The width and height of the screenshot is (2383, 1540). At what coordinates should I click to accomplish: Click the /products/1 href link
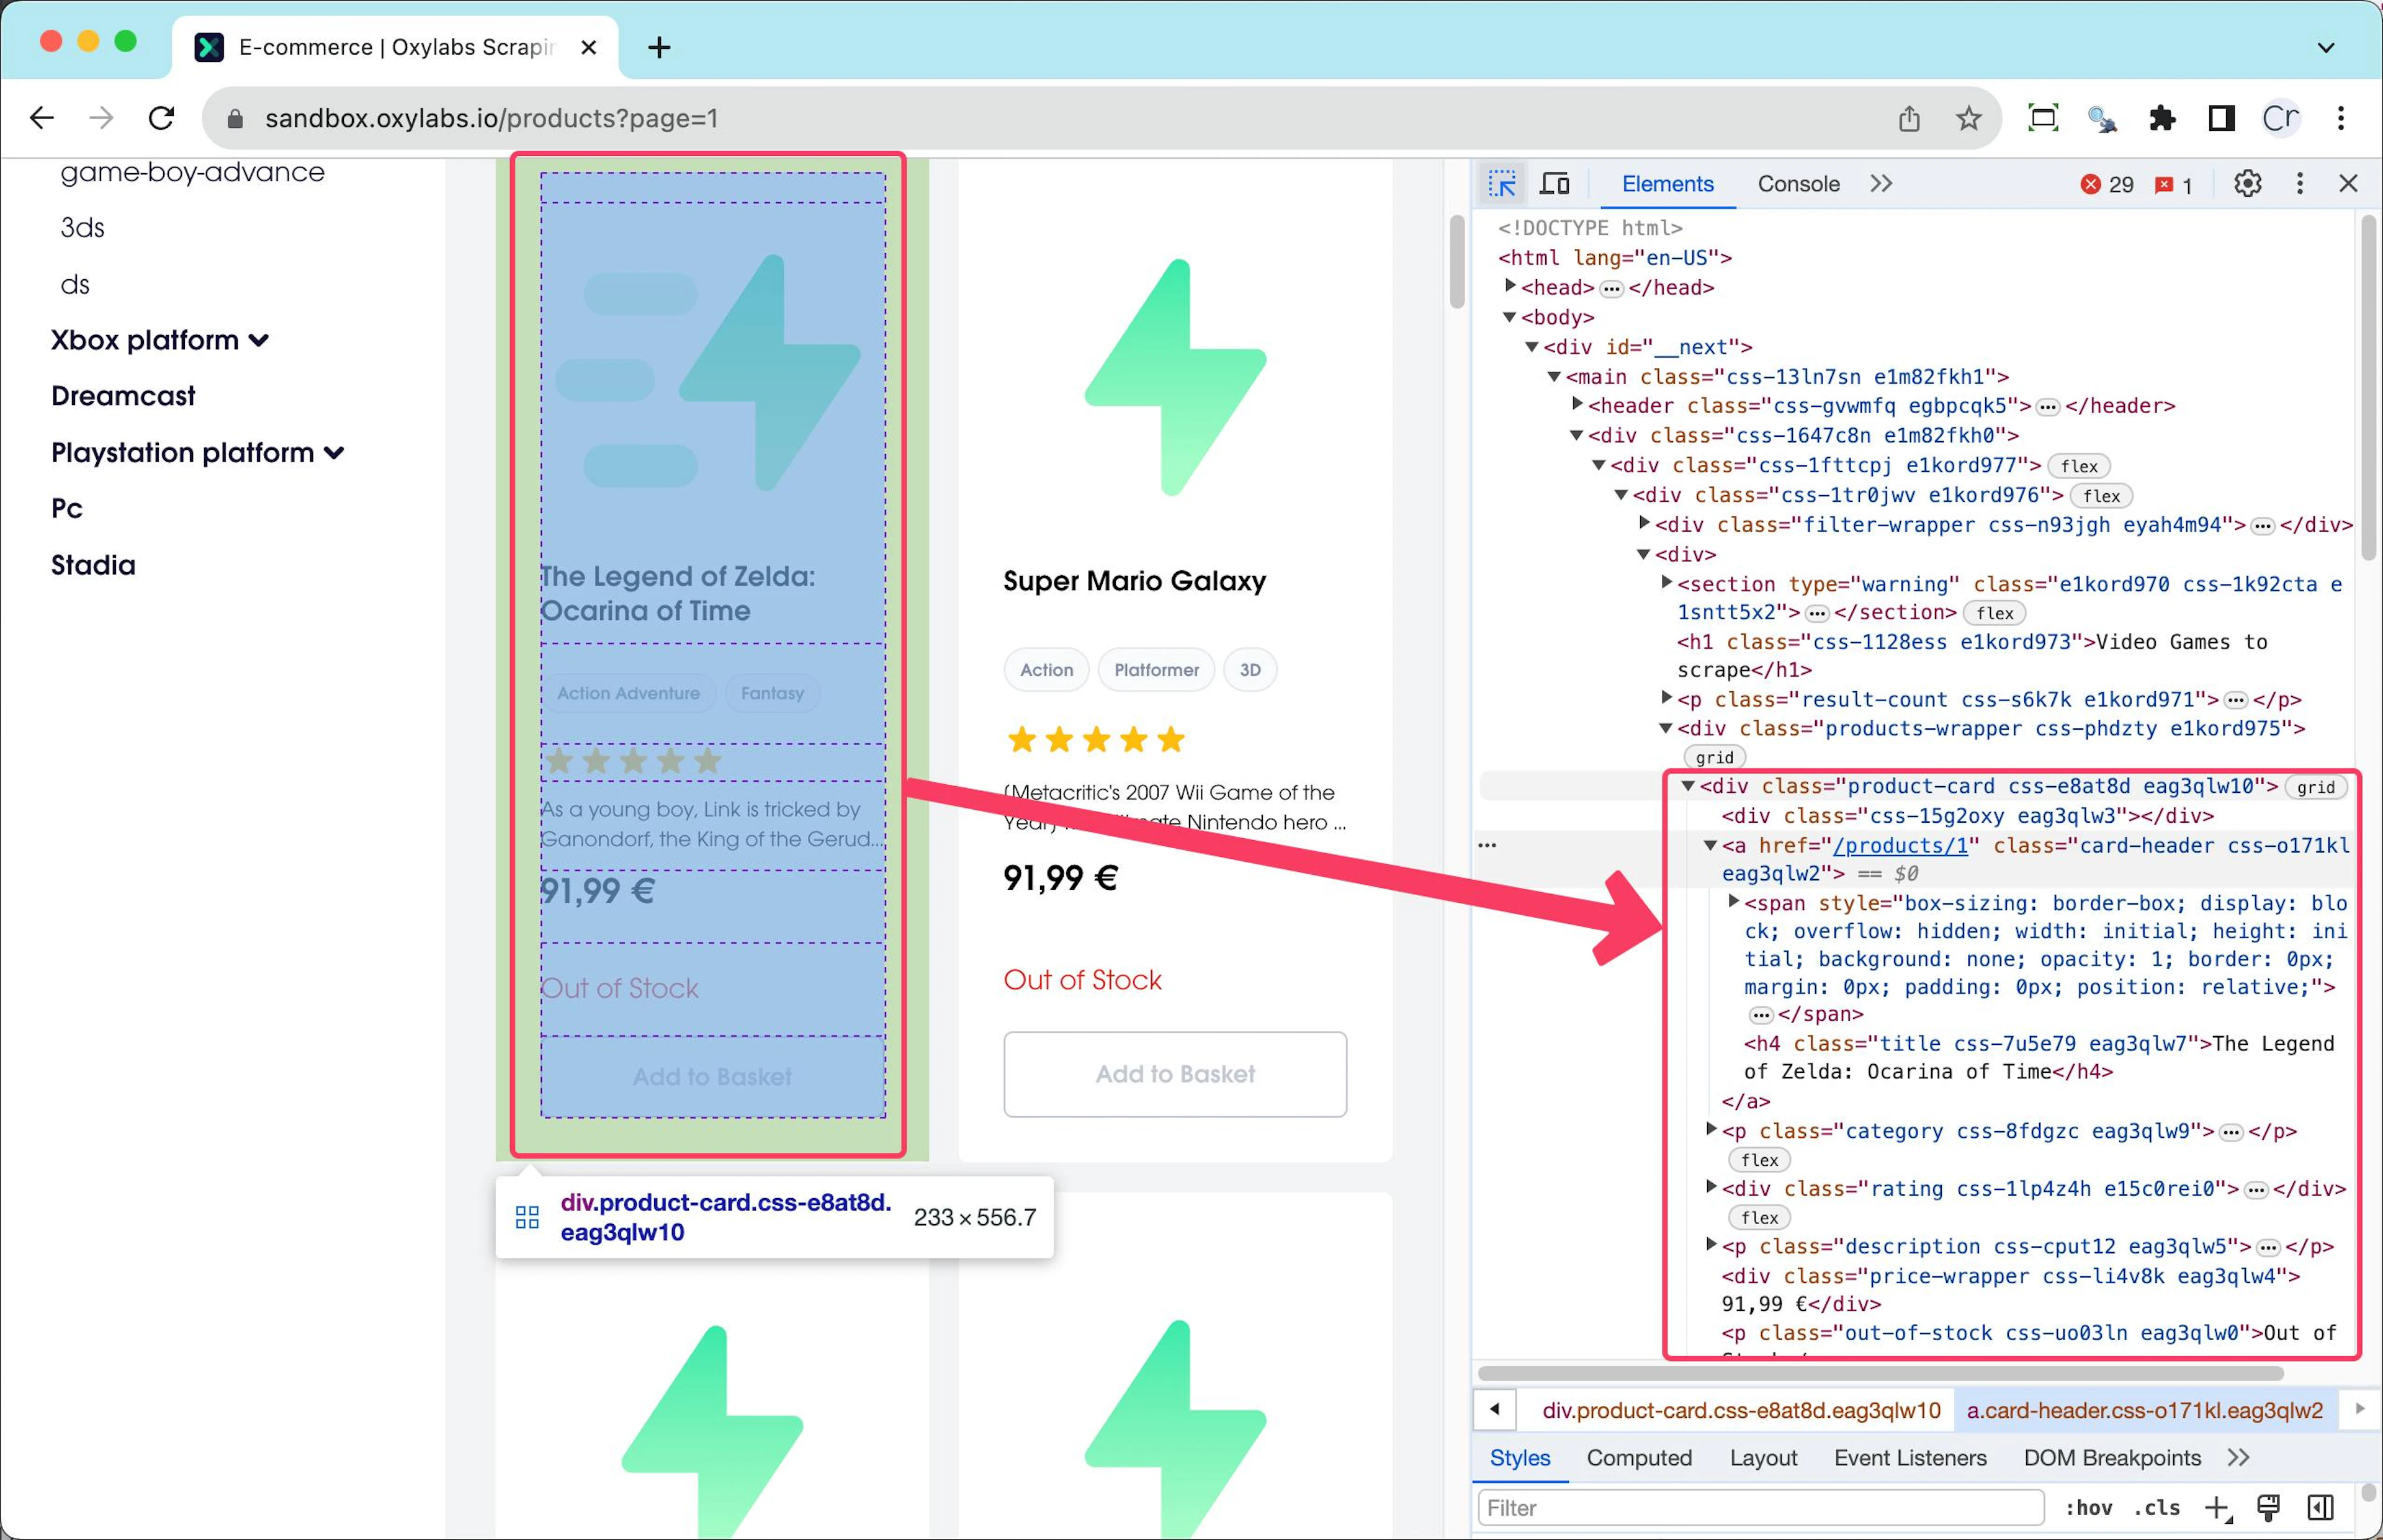pyautogui.click(x=1900, y=846)
